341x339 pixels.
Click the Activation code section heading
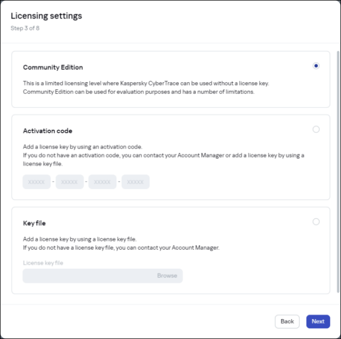[48, 131]
